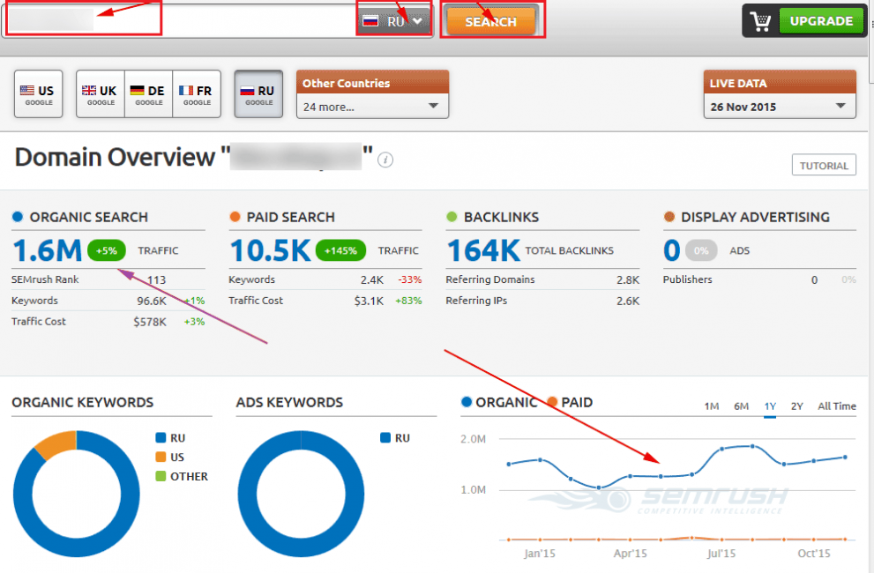This screenshot has width=874, height=573.
Task: Click the RU swatch in Ads Keywords legend
Action: pos(385,437)
